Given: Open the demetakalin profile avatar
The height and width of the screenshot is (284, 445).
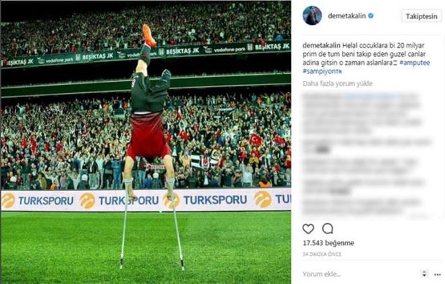Looking at the screenshot, I should coord(312,16).
